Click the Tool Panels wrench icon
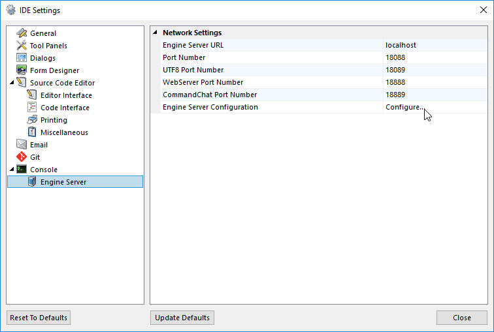Image resolution: width=494 pixels, height=332 pixels. pos(22,46)
